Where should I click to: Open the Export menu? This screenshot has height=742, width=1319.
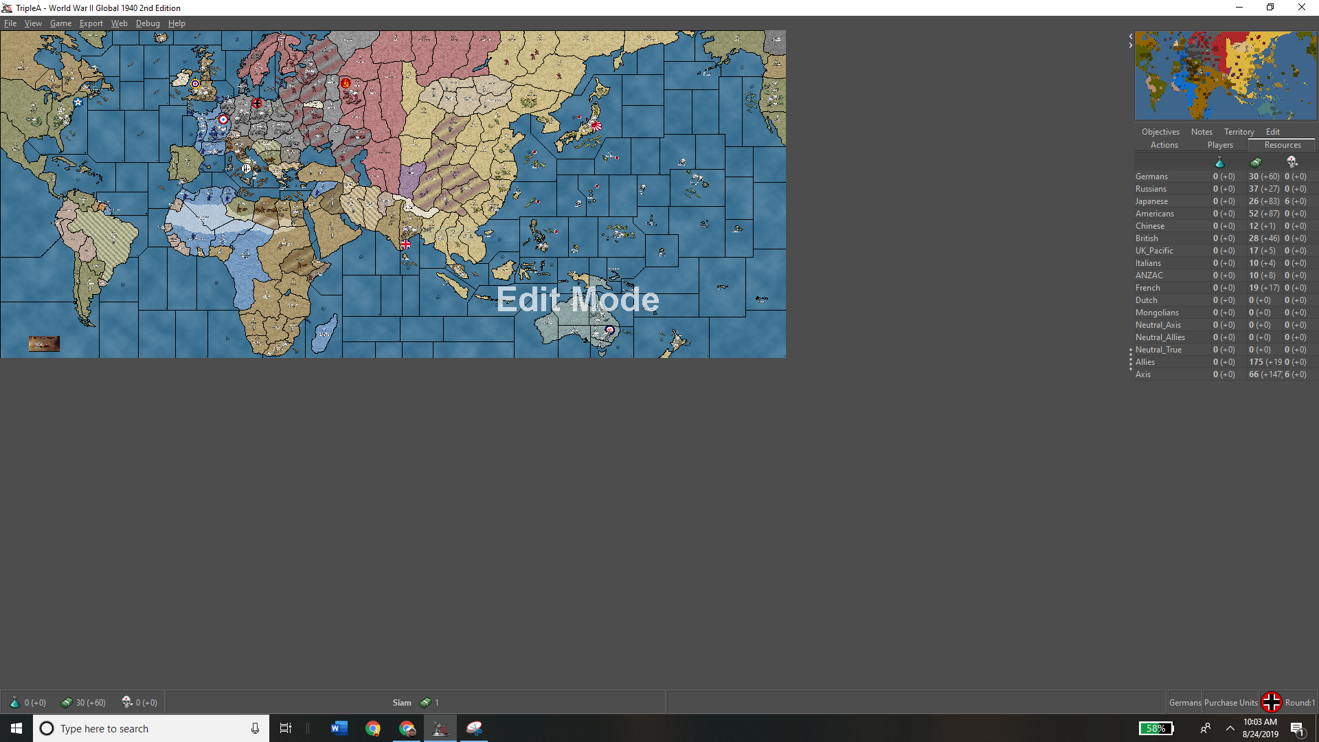pos(91,23)
